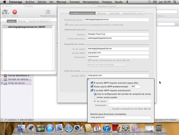
Task: Open Spotlight search magnifier icon
Action: 175,2
